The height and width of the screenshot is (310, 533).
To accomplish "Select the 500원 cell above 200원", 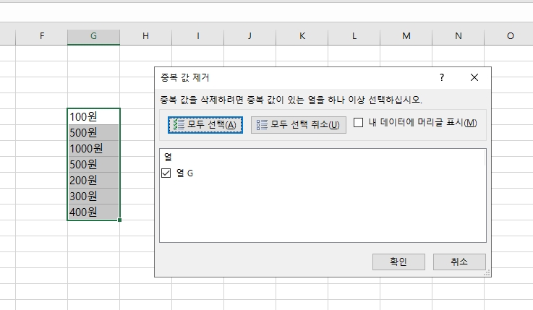I will point(93,164).
